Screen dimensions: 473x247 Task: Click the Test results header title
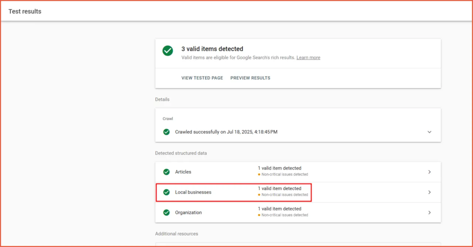pos(25,11)
